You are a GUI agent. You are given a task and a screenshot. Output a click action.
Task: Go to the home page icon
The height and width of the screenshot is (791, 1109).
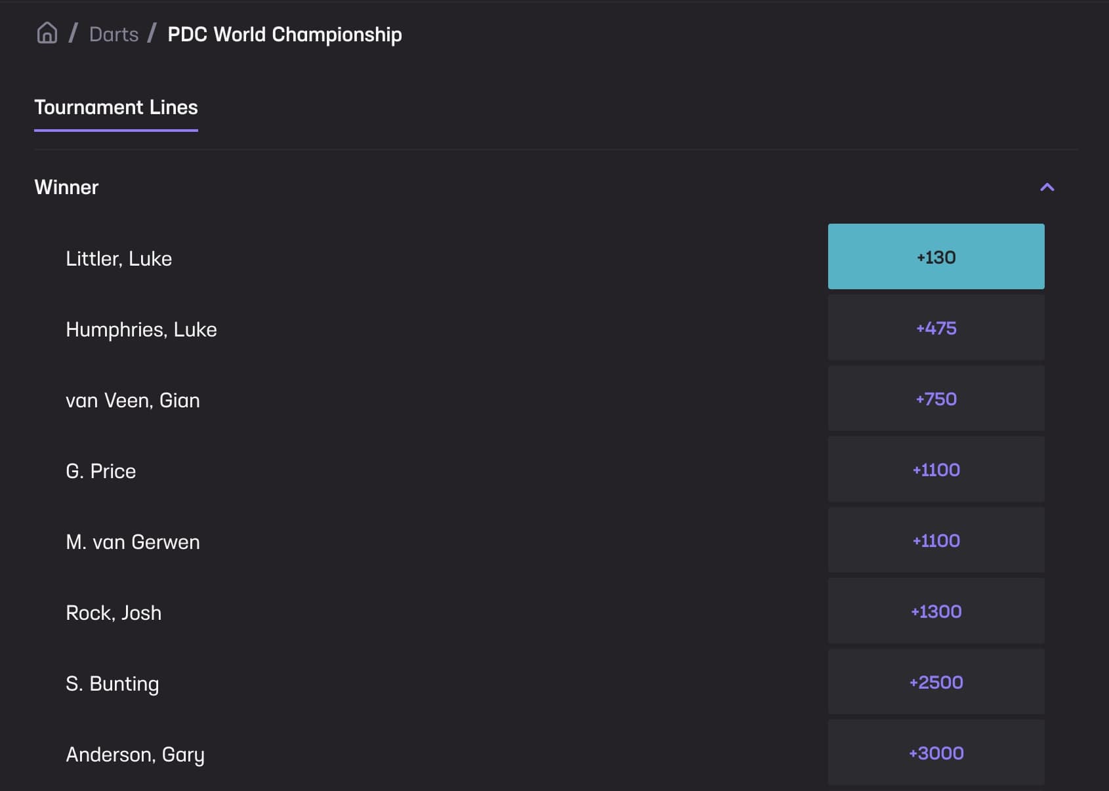[x=47, y=33]
